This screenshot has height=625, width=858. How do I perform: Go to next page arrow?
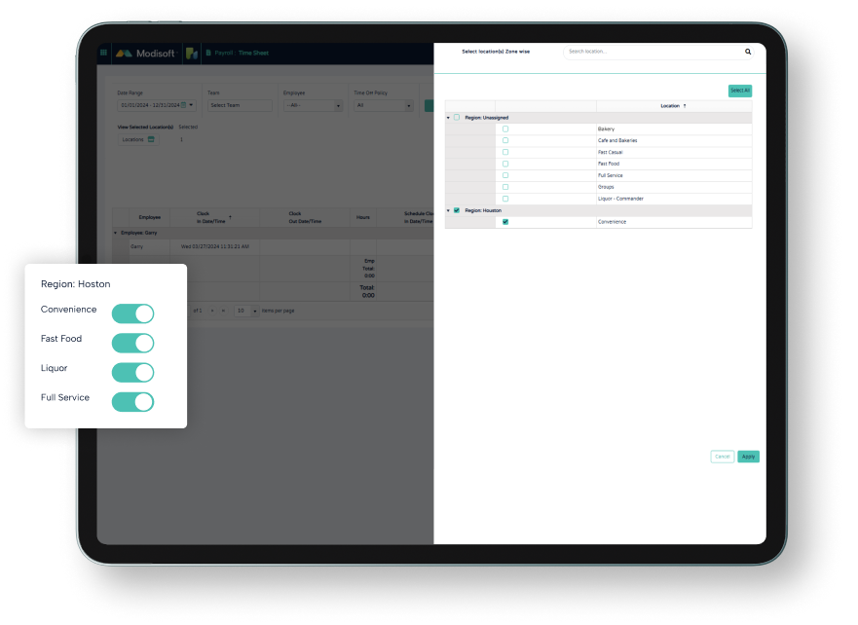(x=212, y=311)
